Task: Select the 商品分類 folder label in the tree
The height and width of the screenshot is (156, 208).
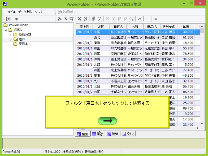Action: pyautogui.click(x=25, y=34)
